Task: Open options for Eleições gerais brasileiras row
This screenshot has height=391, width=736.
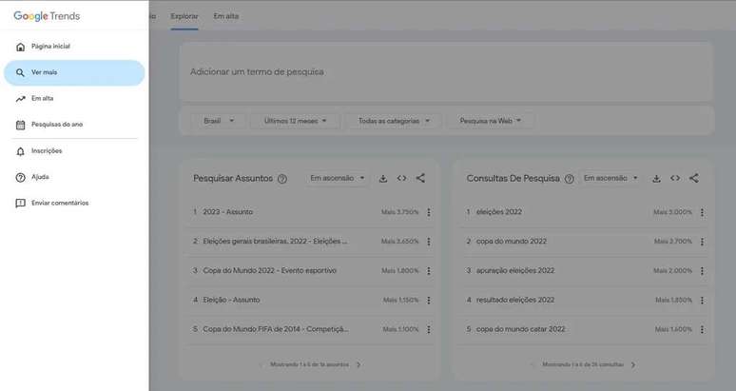Action: pyautogui.click(x=429, y=242)
